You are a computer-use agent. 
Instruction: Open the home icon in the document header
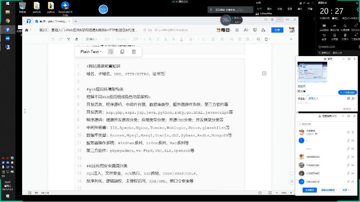click(x=27, y=30)
